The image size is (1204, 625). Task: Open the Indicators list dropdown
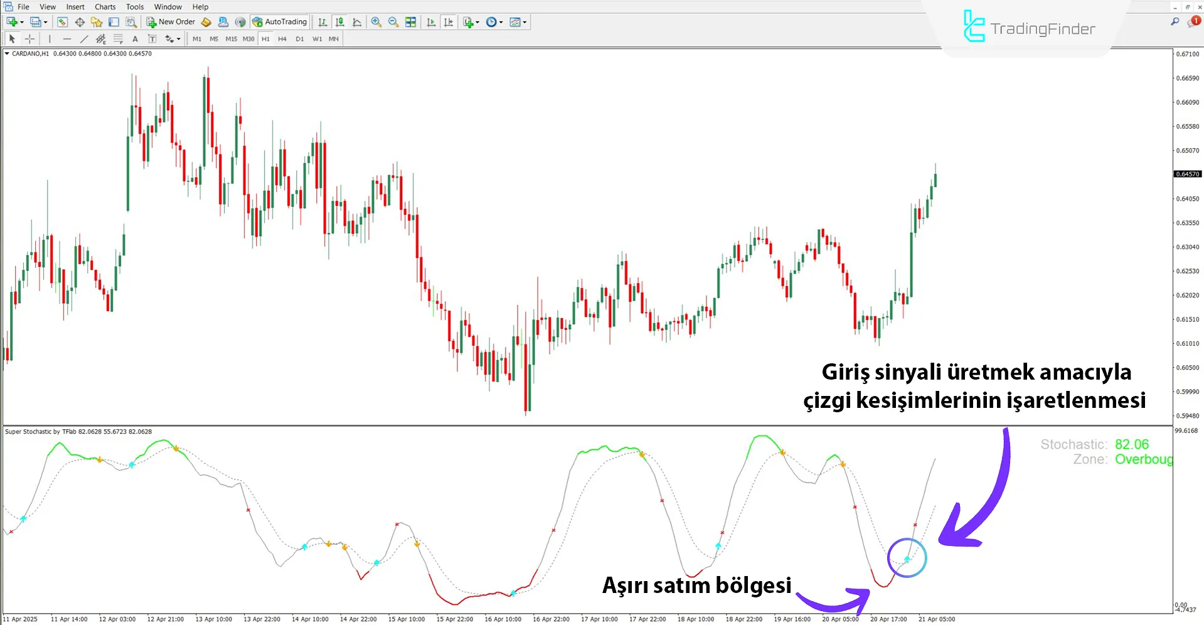click(470, 22)
